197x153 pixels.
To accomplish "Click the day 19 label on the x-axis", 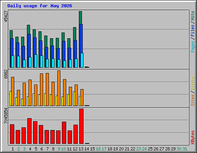I will coord(115,149).
